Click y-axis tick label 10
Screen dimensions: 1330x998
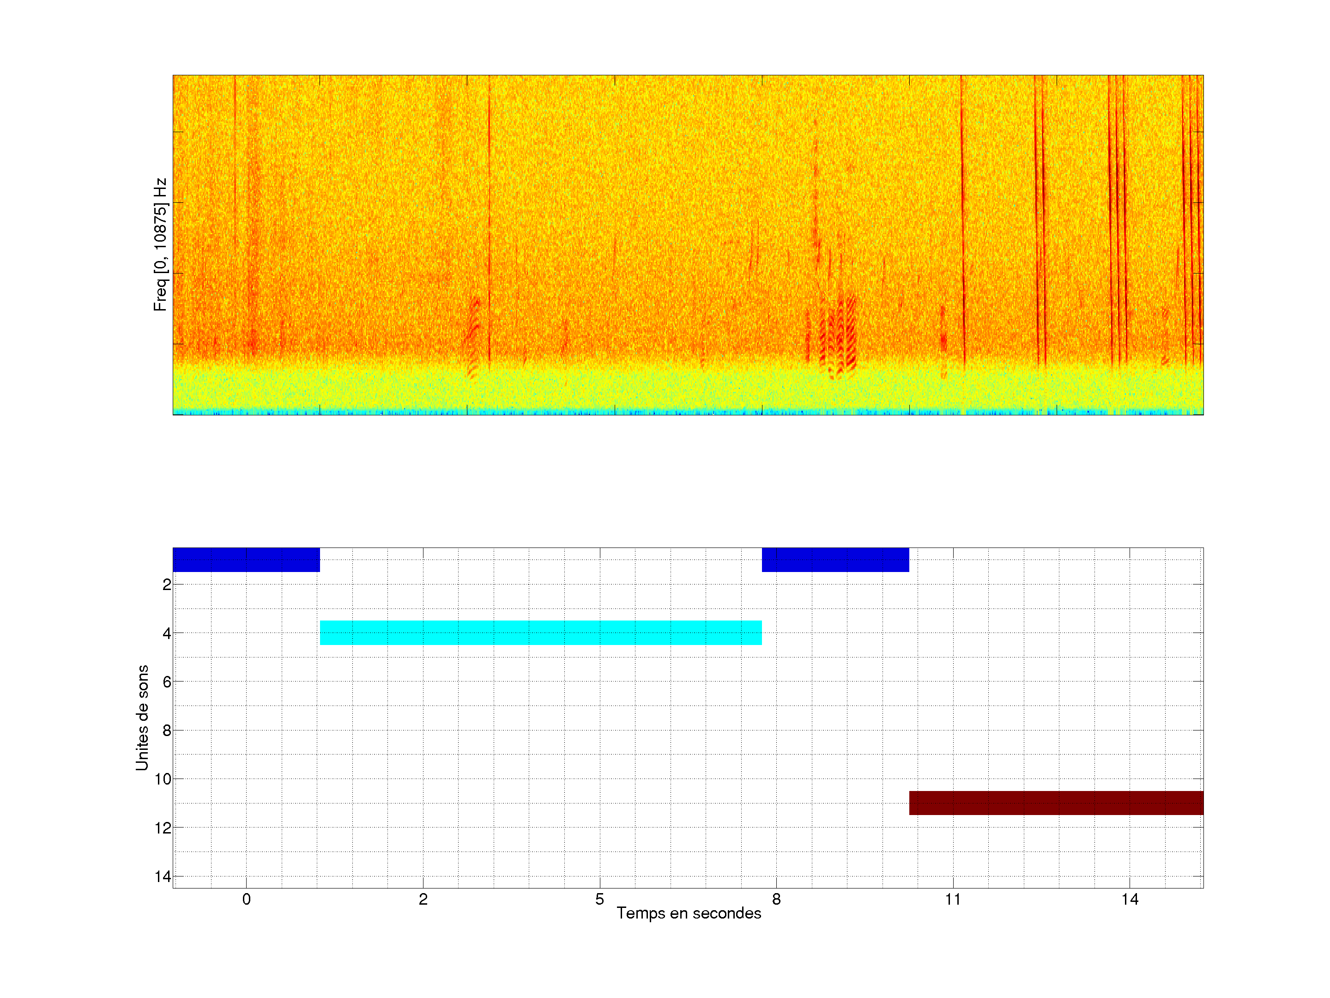click(163, 779)
